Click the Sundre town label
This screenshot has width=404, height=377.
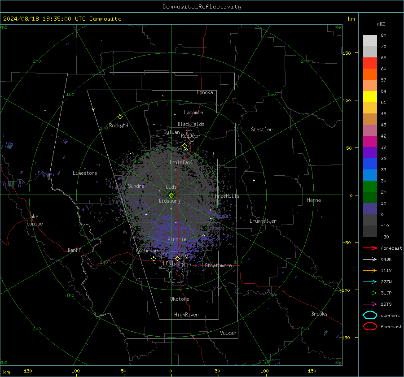(x=136, y=186)
